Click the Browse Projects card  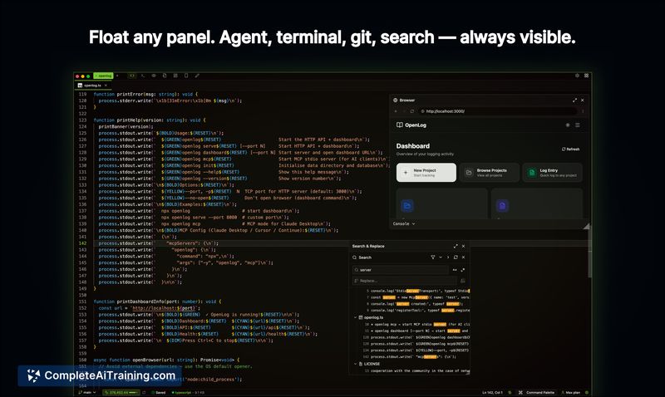pyautogui.click(x=490, y=172)
